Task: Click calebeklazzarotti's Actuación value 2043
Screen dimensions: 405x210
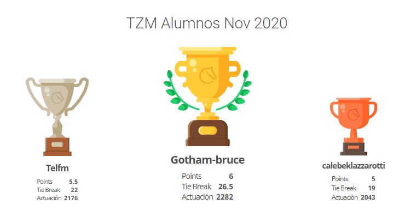Action: point(368,197)
